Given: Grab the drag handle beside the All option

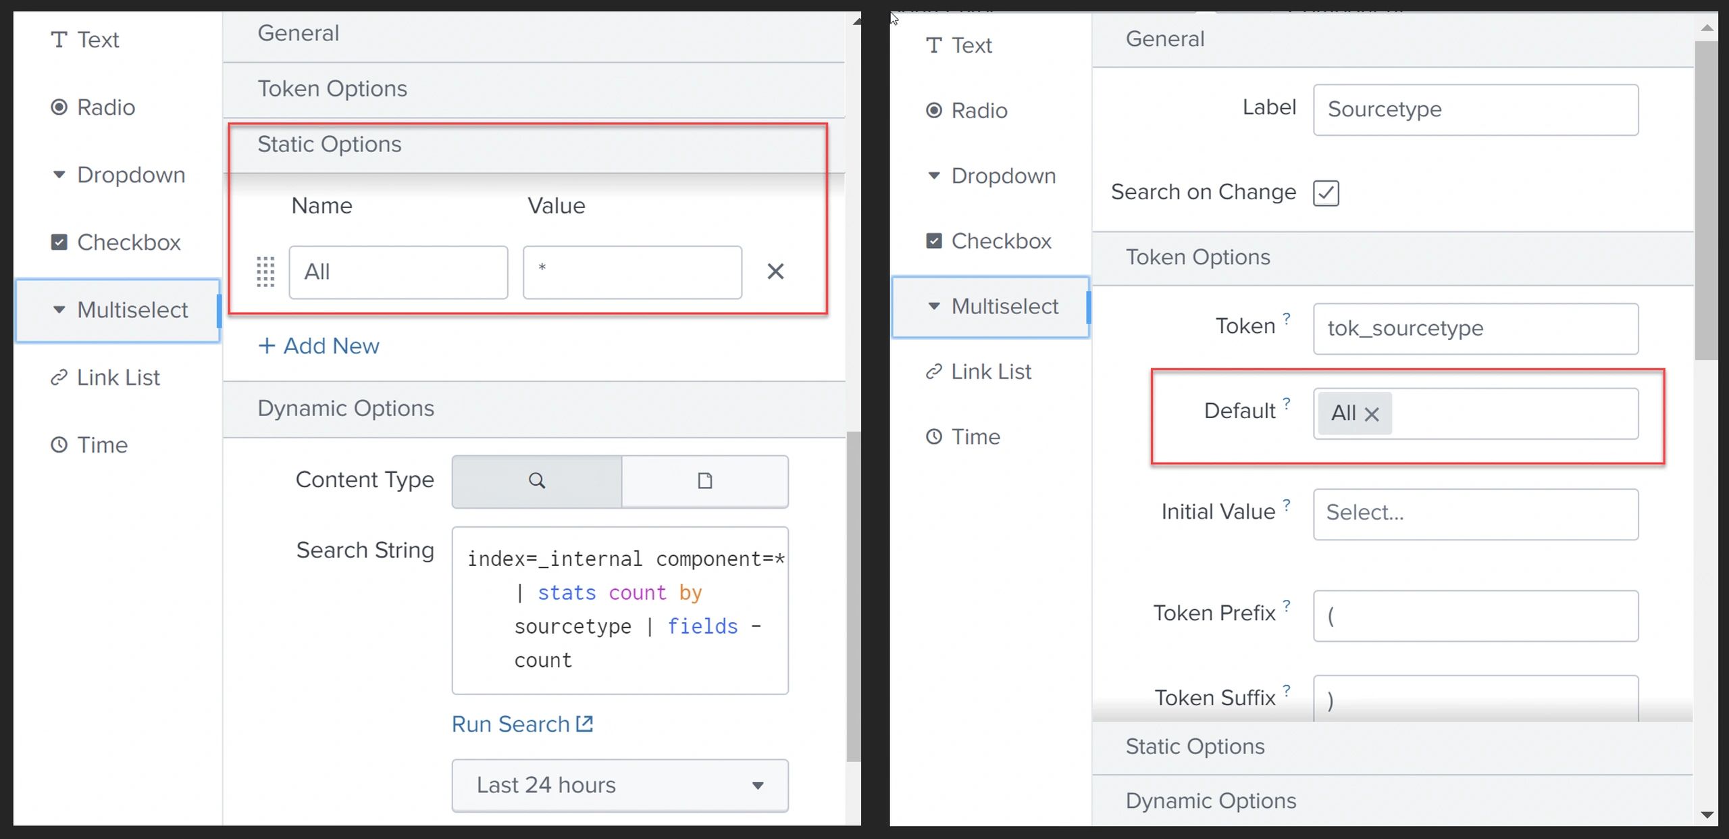Looking at the screenshot, I should point(265,272).
